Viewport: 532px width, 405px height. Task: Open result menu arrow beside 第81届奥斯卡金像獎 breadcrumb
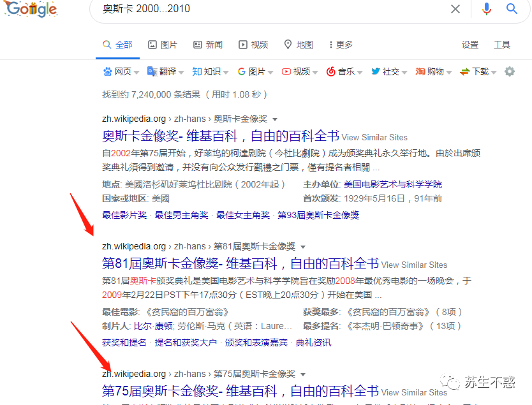[x=304, y=247]
